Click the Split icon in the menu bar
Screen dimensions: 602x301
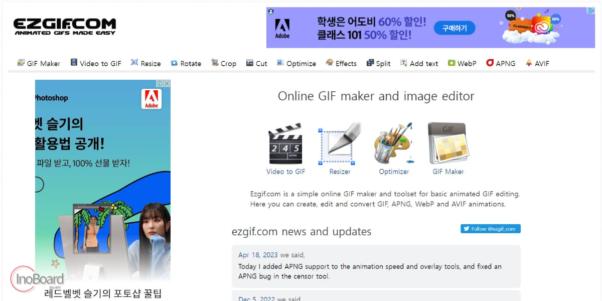[x=370, y=63]
